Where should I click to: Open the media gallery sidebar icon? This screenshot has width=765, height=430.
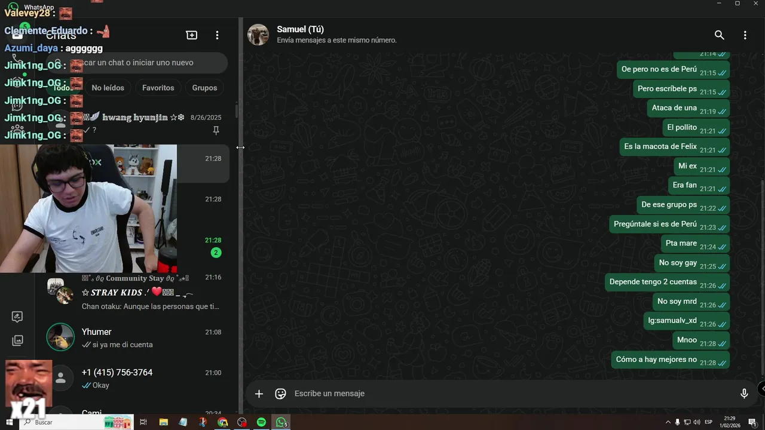[x=17, y=340]
